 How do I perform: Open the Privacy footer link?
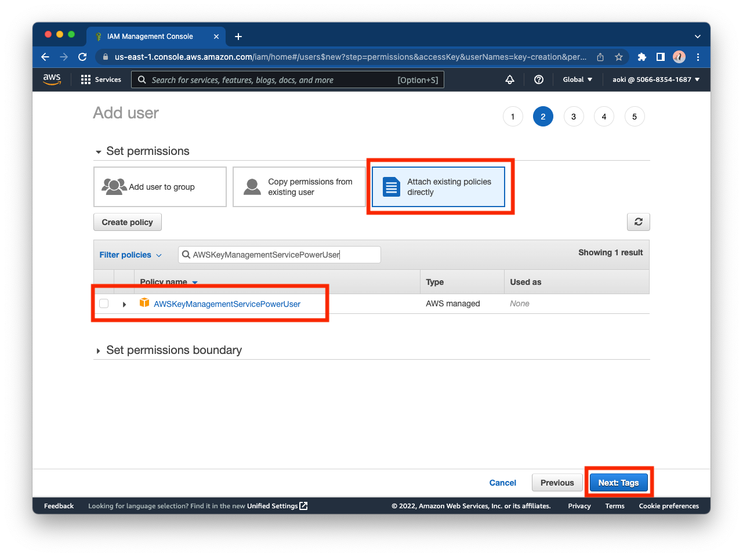579,506
